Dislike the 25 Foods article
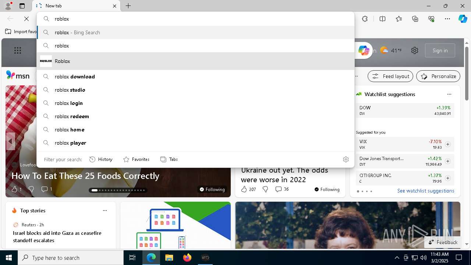 click(31, 189)
